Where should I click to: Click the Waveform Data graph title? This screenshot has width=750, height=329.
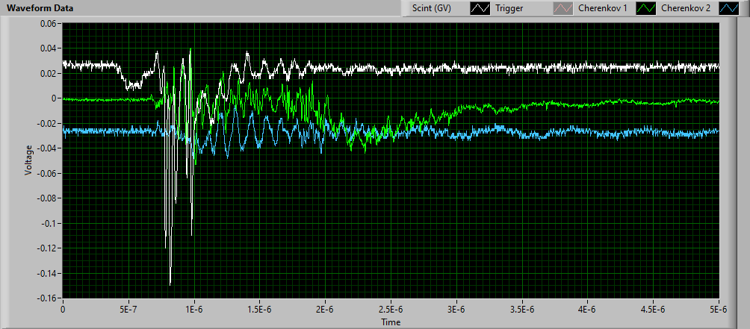pos(40,8)
